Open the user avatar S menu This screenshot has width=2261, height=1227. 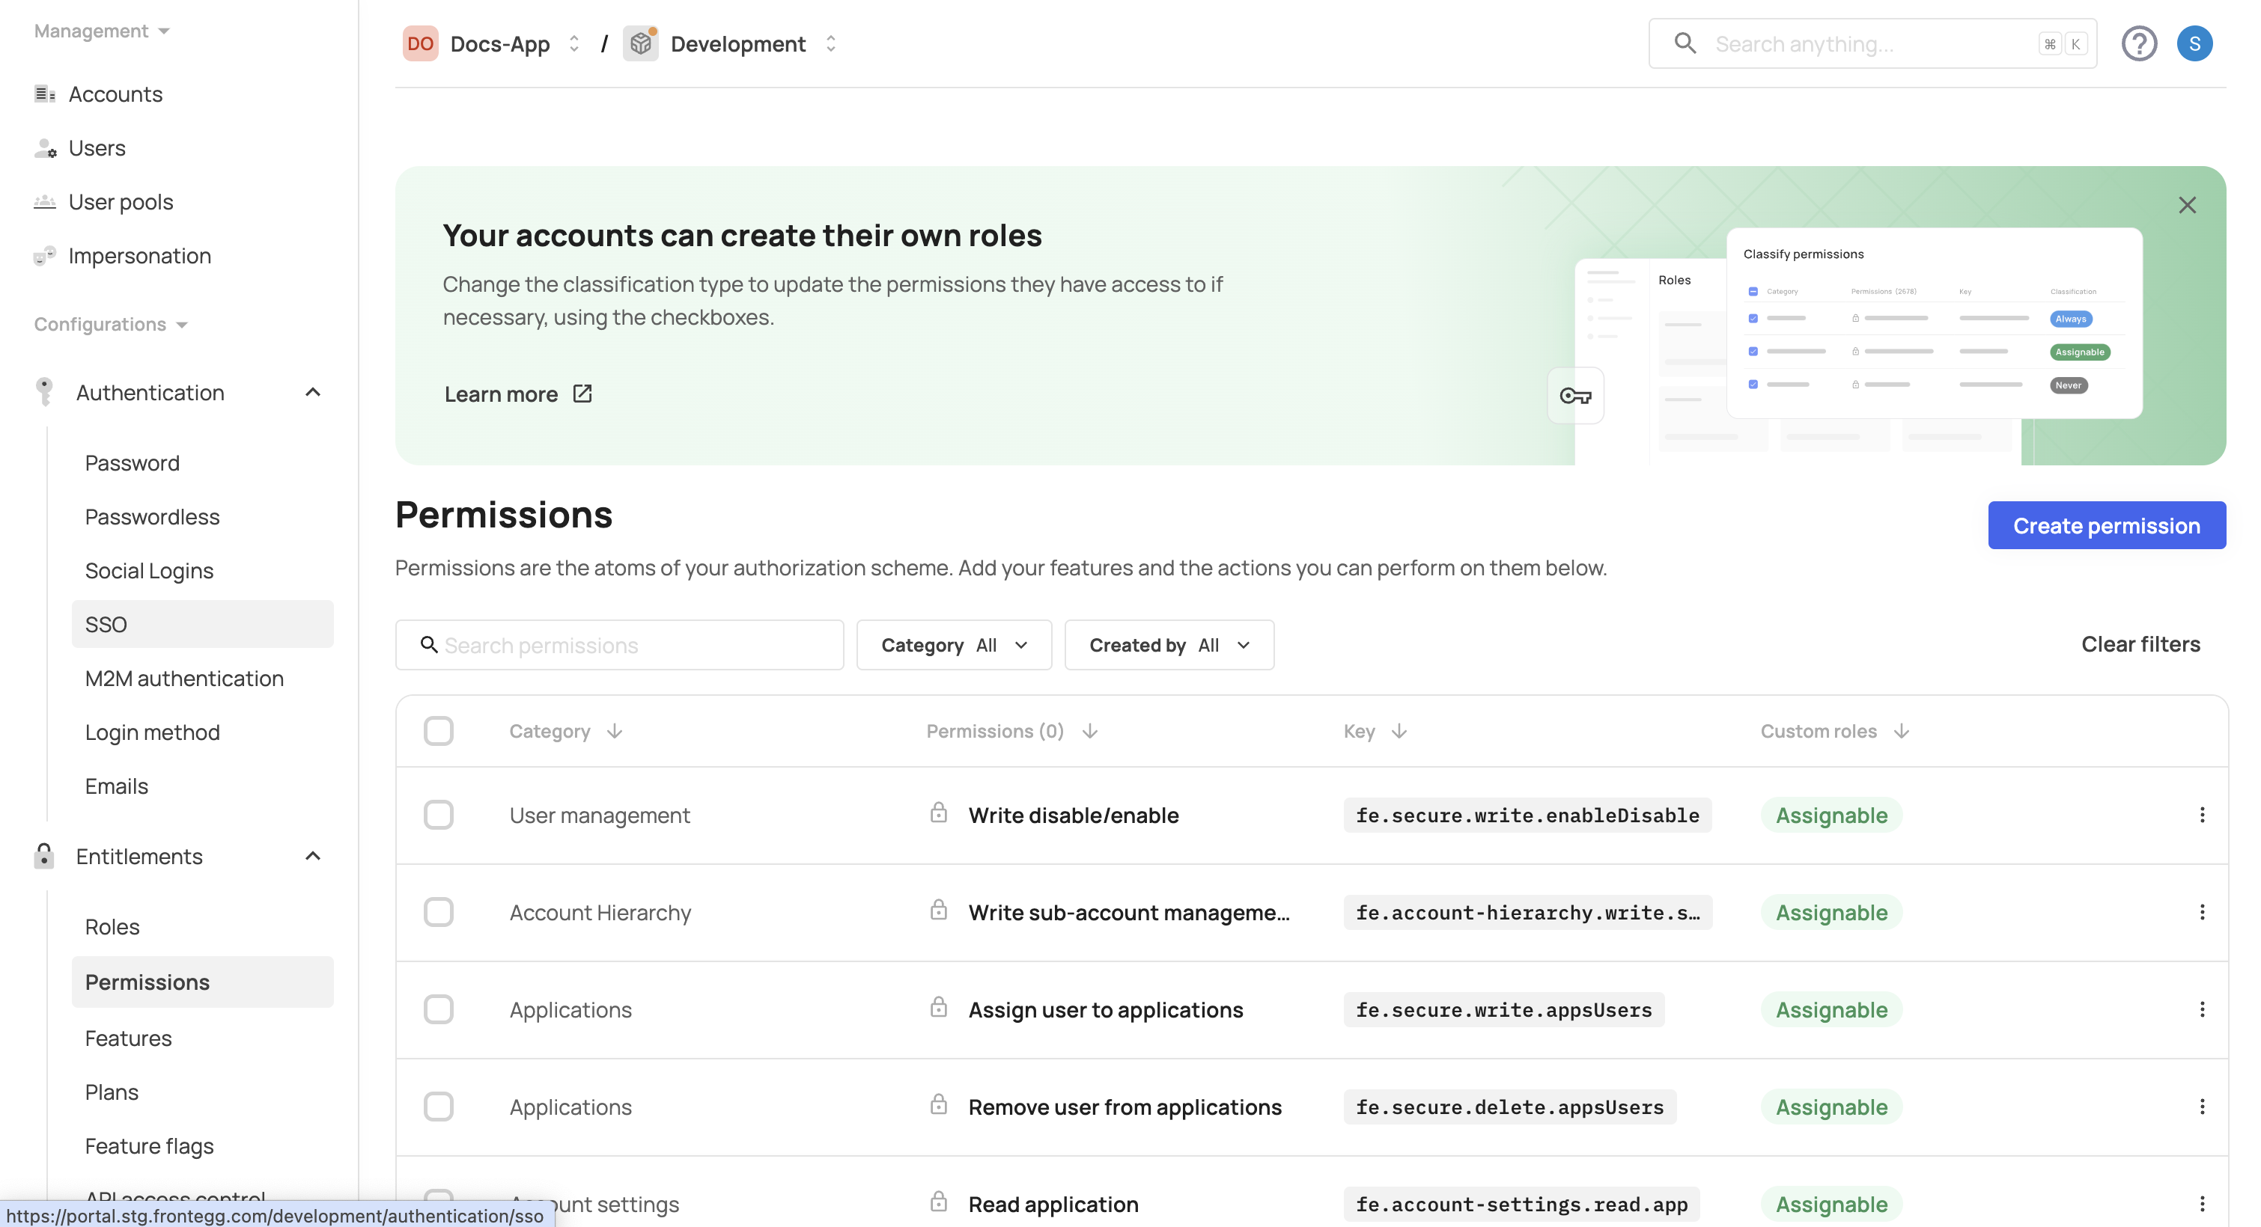[x=2194, y=44]
